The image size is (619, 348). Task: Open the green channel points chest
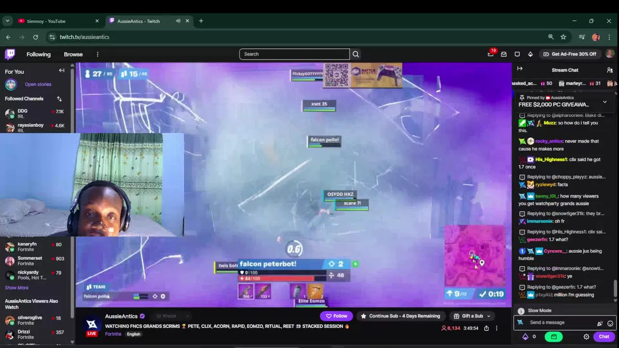554,336
